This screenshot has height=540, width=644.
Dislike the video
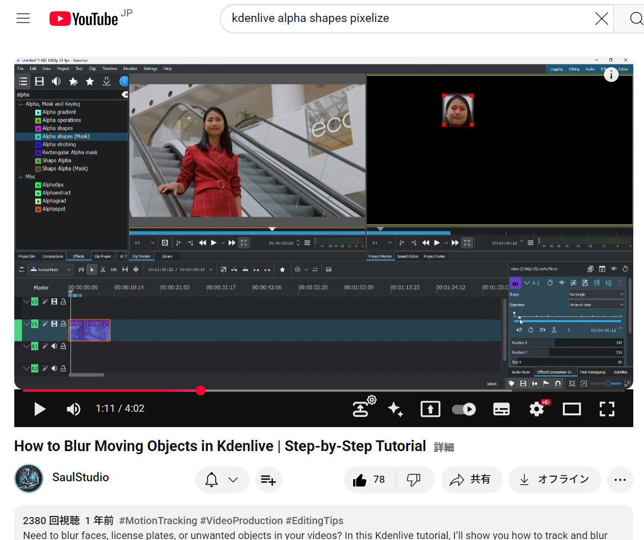click(x=414, y=480)
